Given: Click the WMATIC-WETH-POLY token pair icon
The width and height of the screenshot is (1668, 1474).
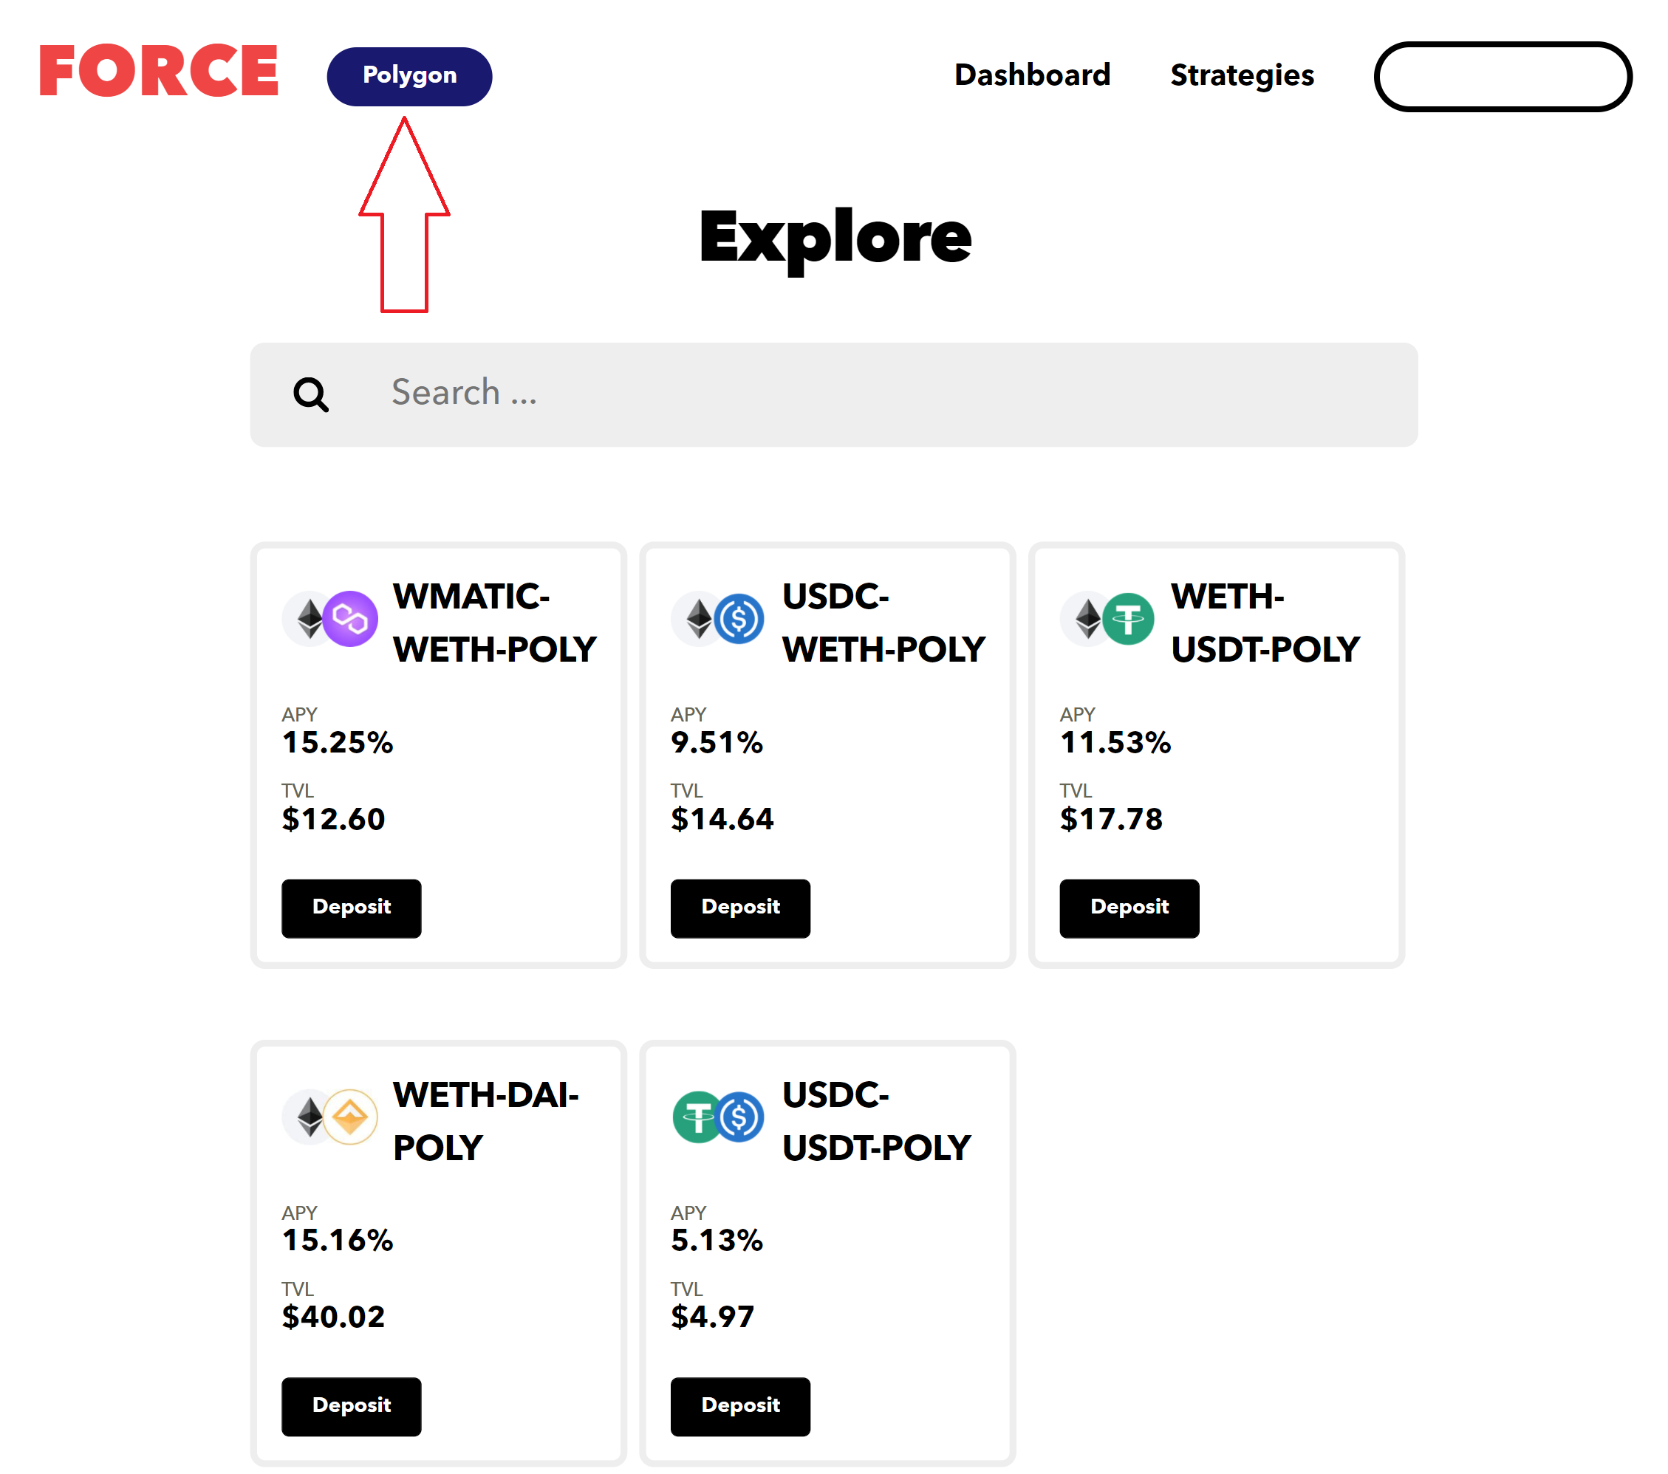Looking at the screenshot, I should pos(329,619).
